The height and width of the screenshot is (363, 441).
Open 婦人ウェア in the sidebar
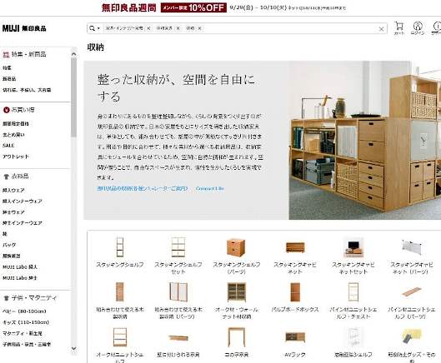coord(13,190)
